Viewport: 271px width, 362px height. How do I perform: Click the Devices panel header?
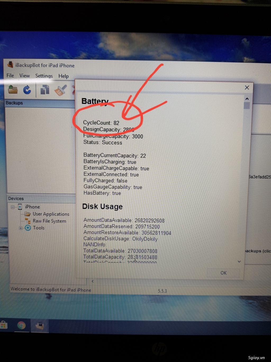(41, 198)
